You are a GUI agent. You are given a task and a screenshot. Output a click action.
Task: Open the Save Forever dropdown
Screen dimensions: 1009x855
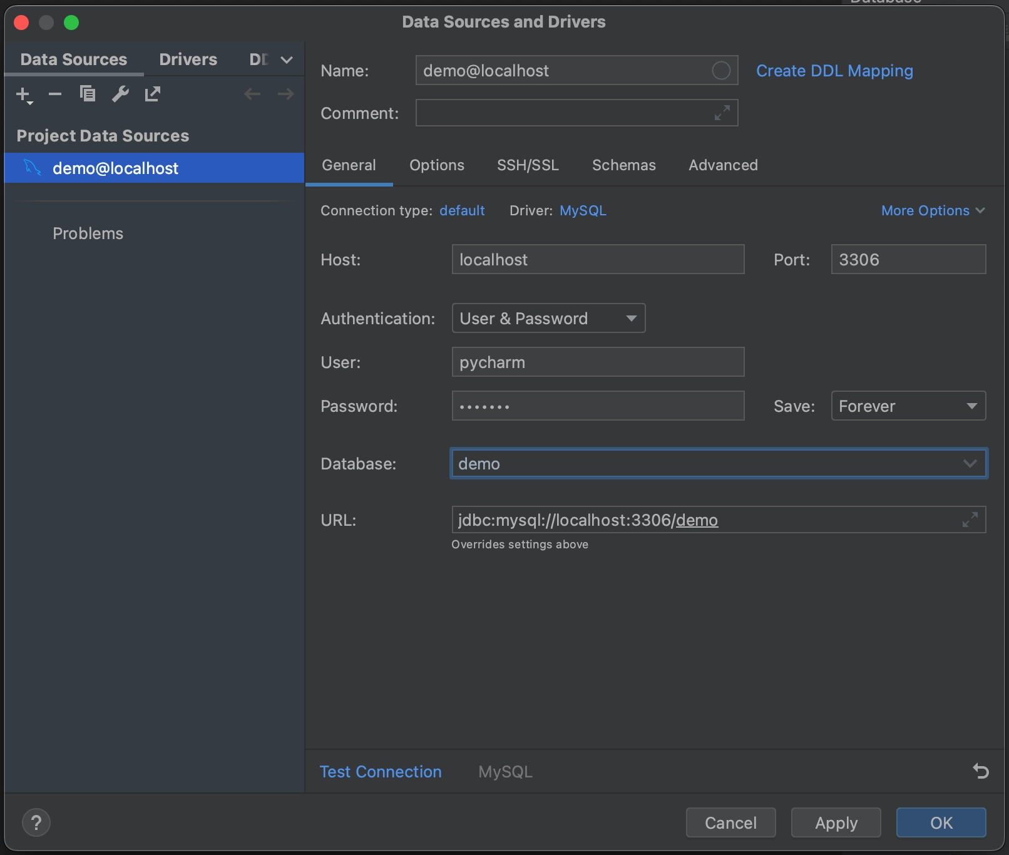908,406
